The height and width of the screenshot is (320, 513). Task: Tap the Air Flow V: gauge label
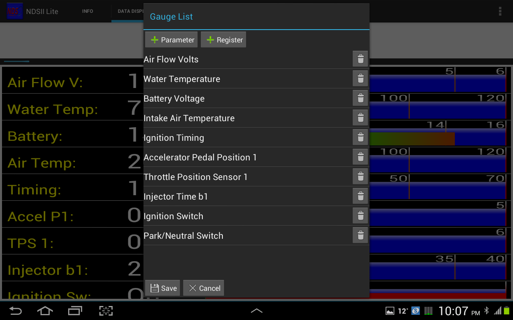[x=45, y=82]
